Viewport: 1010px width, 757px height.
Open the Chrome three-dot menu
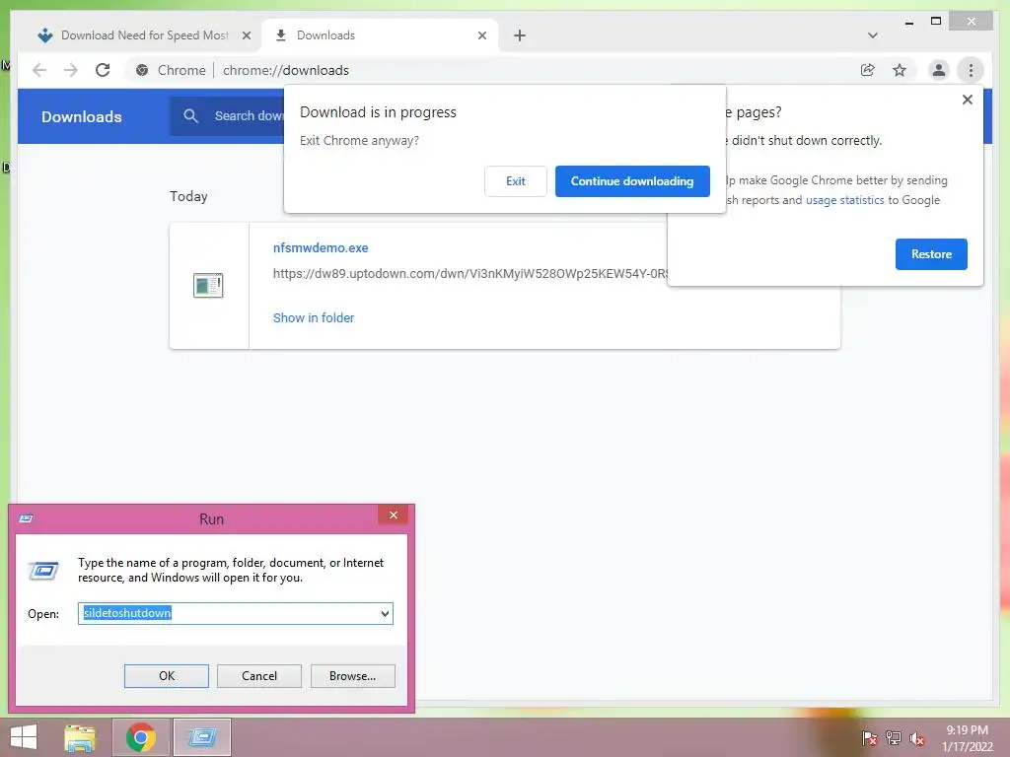coord(971,70)
